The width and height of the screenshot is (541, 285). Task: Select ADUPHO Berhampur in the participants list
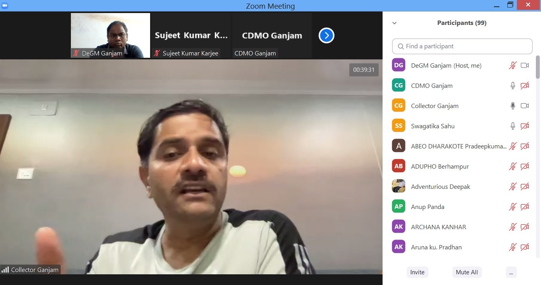pyautogui.click(x=440, y=166)
